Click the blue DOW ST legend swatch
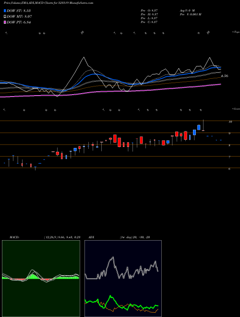Screen dimensions: 240x317 coord(5,11)
